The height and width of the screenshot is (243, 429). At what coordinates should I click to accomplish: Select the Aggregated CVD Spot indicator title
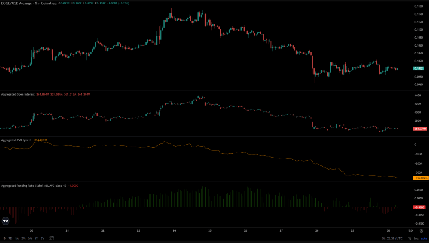click(16, 140)
